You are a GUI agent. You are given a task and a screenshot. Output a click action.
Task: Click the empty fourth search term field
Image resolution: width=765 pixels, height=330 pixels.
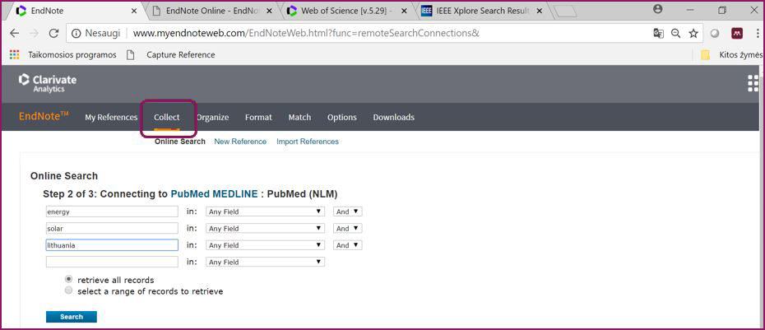coord(112,263)
